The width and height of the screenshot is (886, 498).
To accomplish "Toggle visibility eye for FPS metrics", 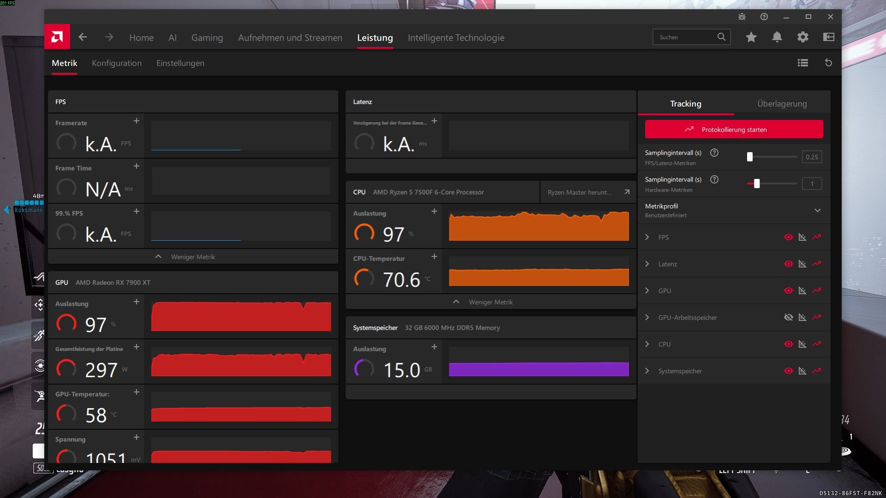I will click(x=789, y=237).
